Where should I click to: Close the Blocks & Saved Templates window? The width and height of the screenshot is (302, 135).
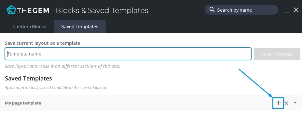296,10
